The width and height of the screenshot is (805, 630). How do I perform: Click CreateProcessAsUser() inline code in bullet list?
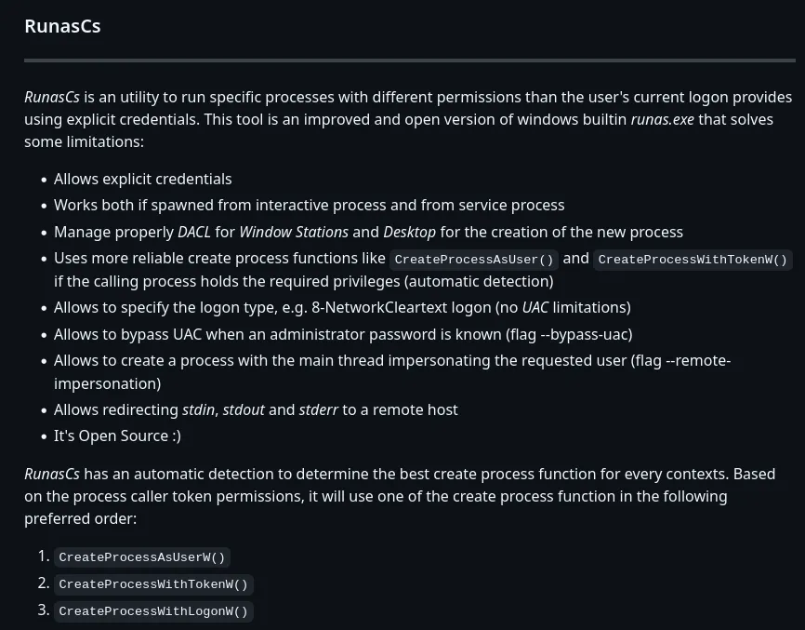474,260
